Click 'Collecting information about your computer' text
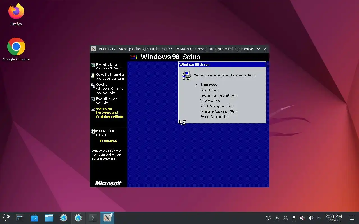The height and width of the screenshot is (224, 359). click(111, 76)
